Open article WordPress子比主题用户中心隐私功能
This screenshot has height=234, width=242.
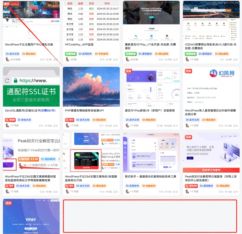coord(29,45)
